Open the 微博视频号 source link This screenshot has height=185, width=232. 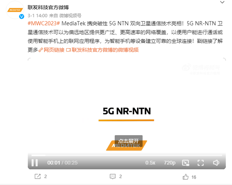pyautogui.click(x=70, y=16)
